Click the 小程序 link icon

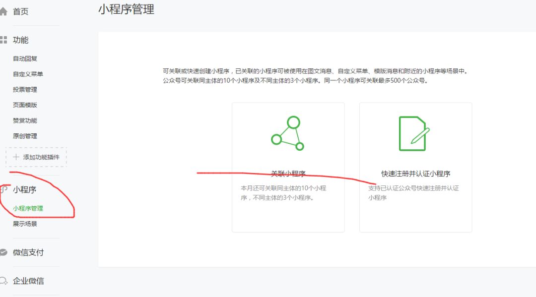pyautogui.click(x=4, y=190)
